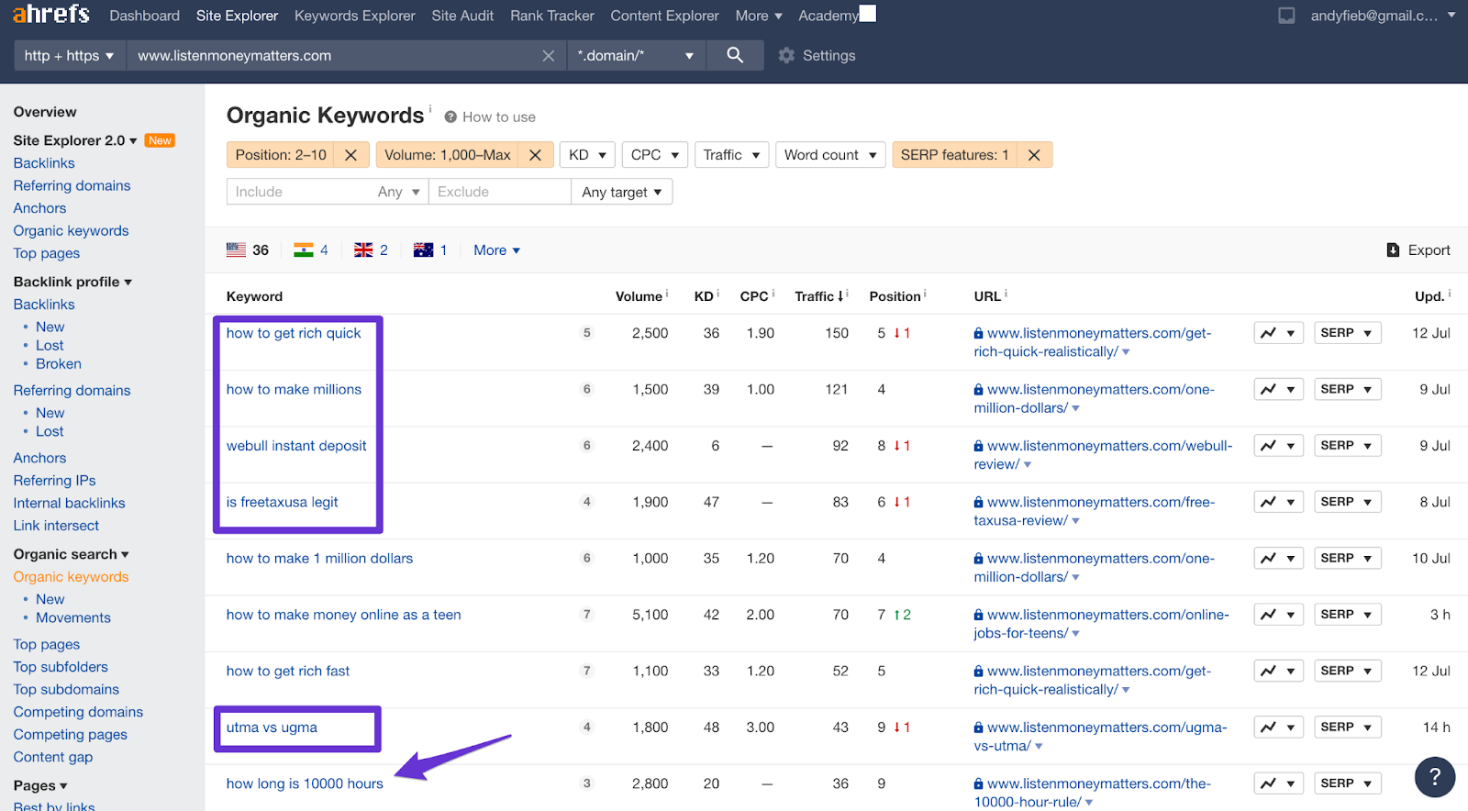Viewport: 1468px width, 811px height.
Task: Select Australia flag with 1 keyword
Action: click(x=430, y=250)
